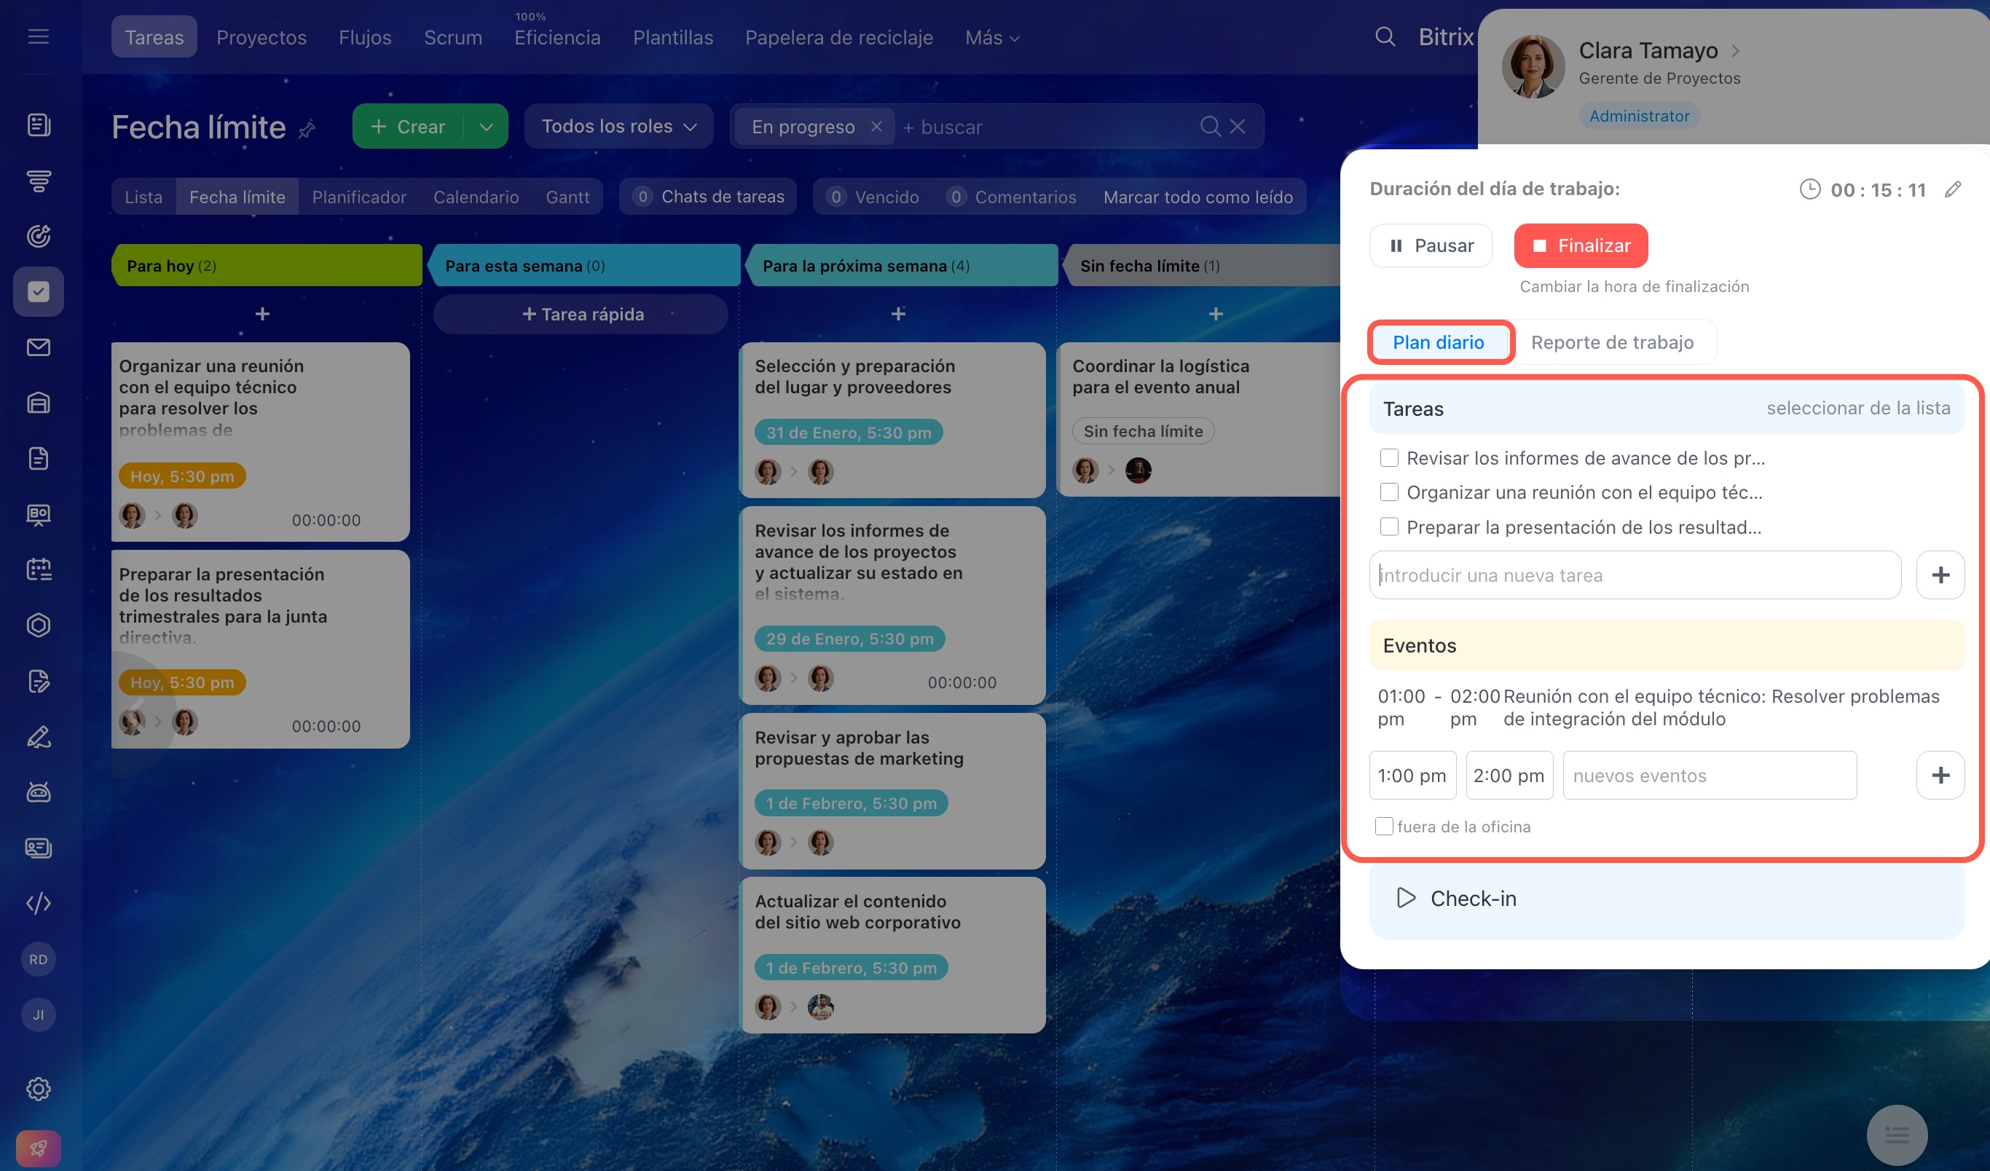Click 'seleccionar de la lista' link

[1857, 409]
